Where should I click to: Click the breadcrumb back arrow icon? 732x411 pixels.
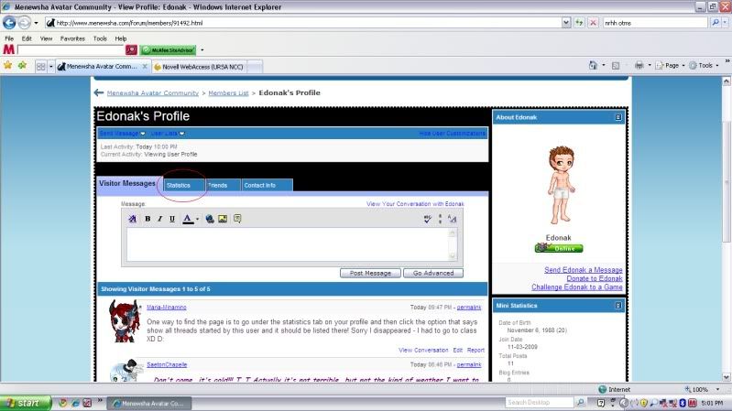(x=99, y=92)
